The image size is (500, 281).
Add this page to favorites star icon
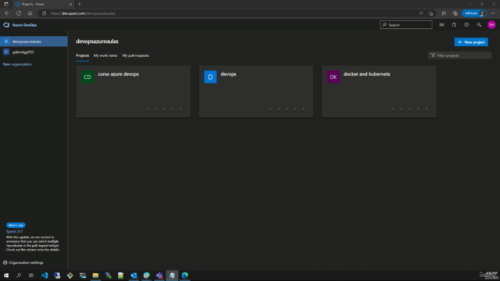tap(430, 13)
